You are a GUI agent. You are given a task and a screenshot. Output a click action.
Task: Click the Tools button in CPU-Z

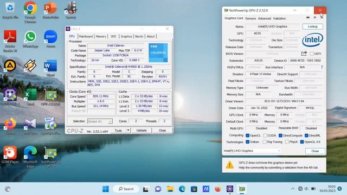click(118, 131)
